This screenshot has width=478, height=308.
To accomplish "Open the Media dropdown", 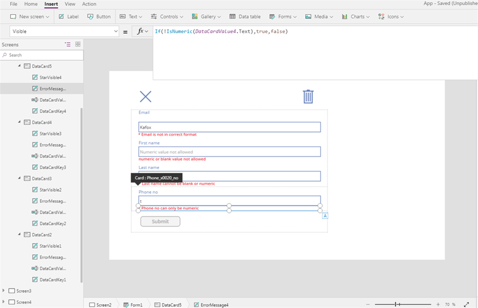I will pos(319,16).
